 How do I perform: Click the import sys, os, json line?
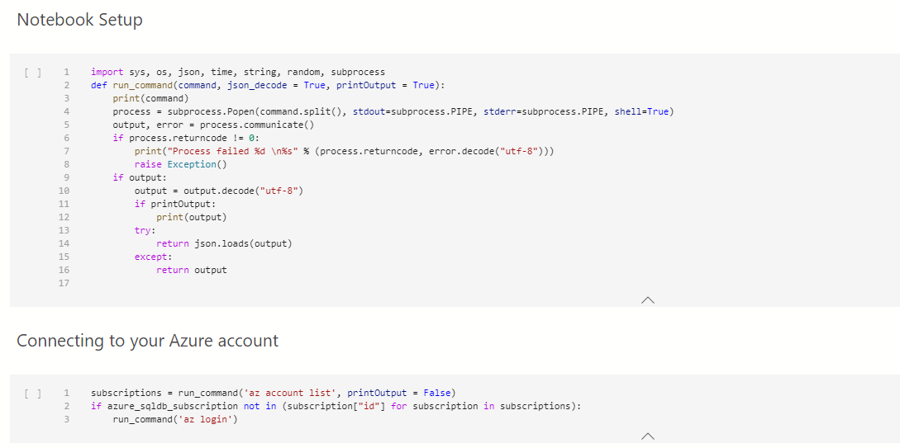[238, 72]
